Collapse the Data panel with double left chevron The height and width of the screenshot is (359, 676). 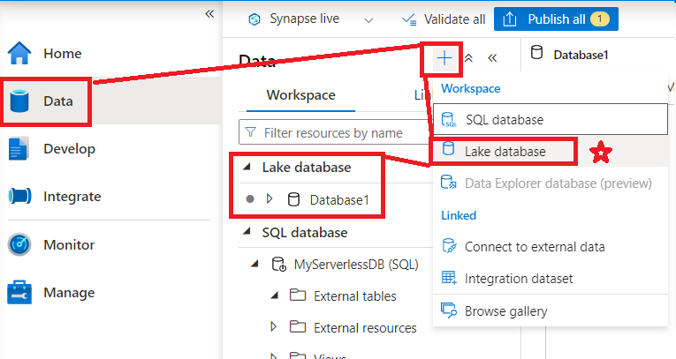[492, 58]
